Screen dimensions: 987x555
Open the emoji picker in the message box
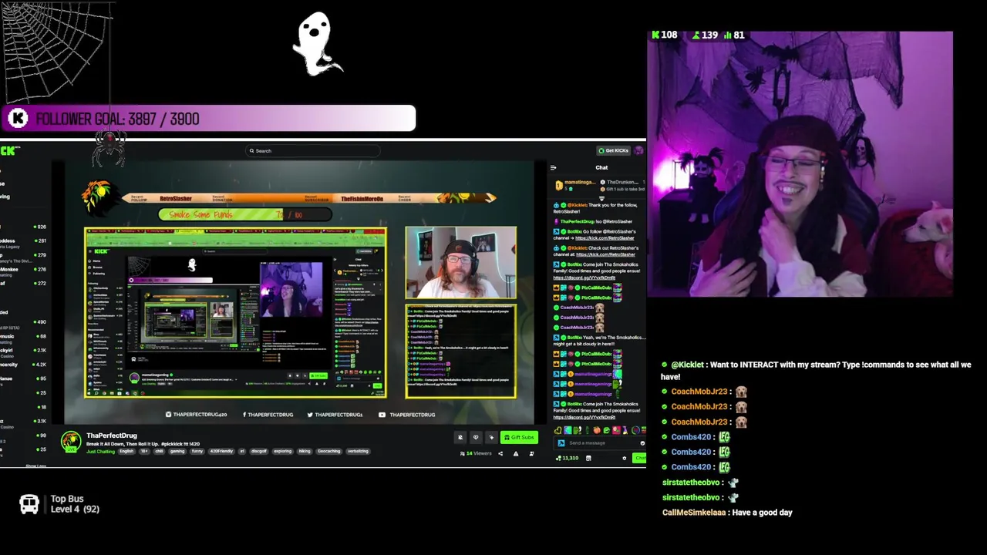coord(642,443)
